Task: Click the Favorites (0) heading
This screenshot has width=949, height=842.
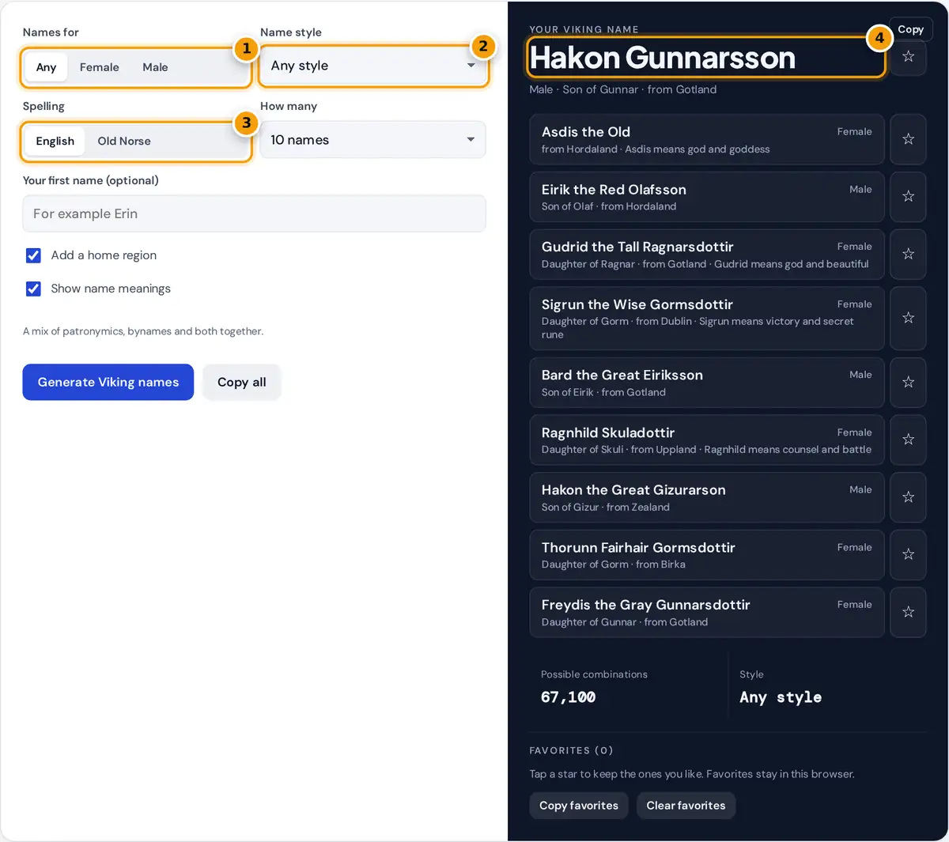Action: [x=571, y=750]
